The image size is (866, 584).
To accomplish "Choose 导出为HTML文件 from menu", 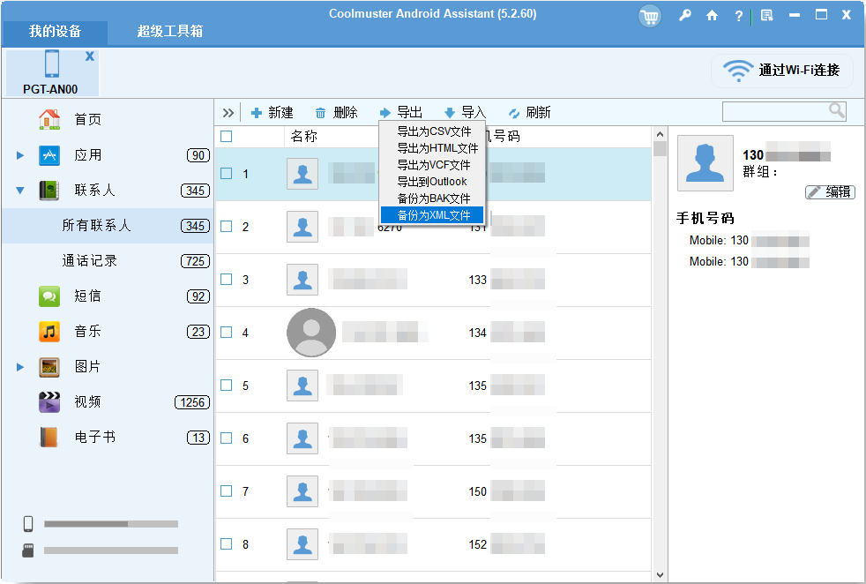I will click(432, 148).
